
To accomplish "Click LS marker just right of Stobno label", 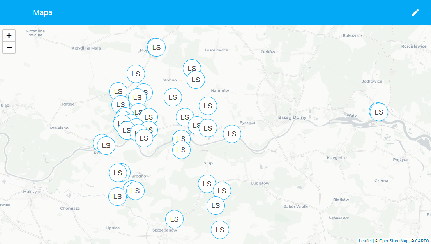I will [196, 80].
